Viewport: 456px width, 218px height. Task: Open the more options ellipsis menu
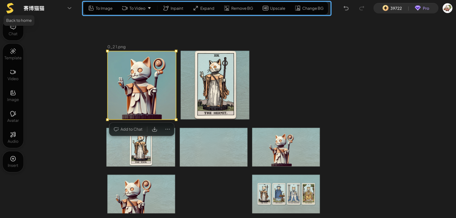pos(168,129)
